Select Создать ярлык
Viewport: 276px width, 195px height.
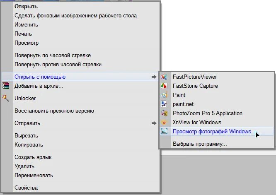(x=81, y=157)
